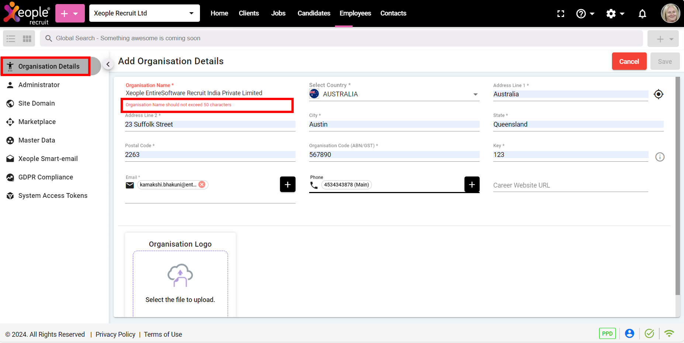Switch to list view icon
The height and width of the screenshot is (343, 684).
(x=11, y=38)
